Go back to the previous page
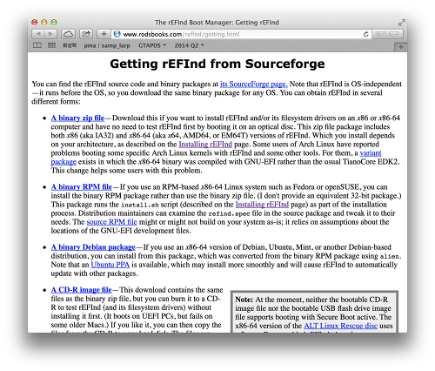The height and width of the screenshot is (371, 435). coord(38,34)
